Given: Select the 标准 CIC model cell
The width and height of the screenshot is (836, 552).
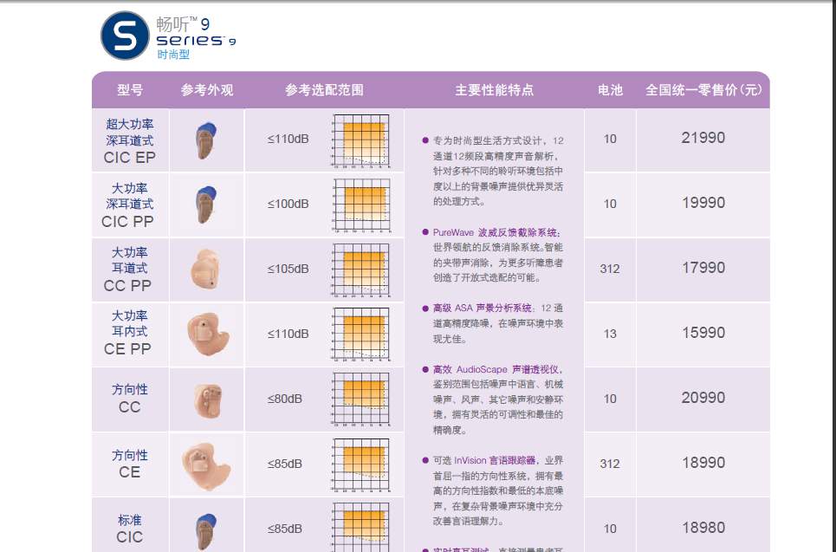Looking at the screenshot, I should click(x=130, y=527).
